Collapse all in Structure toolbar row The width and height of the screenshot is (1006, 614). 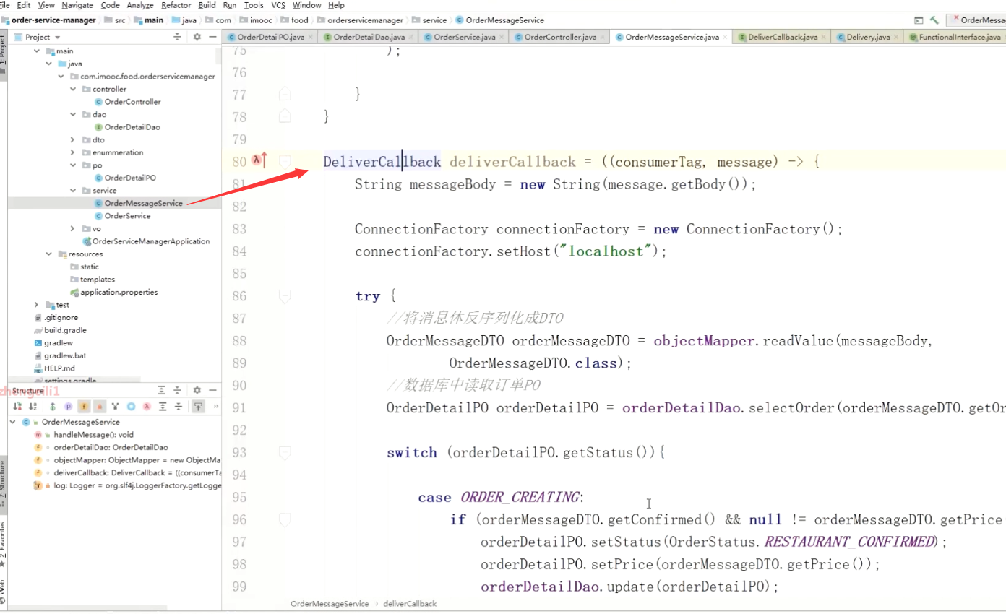point(179,407)
